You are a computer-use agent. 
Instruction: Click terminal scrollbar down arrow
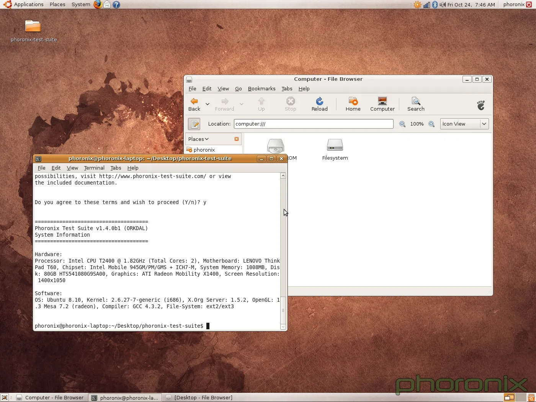point(283,327)
